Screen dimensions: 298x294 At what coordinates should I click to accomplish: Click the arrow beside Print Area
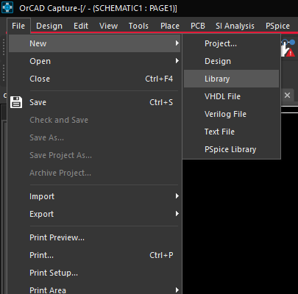pyautogui.click(x=177, y=290)
